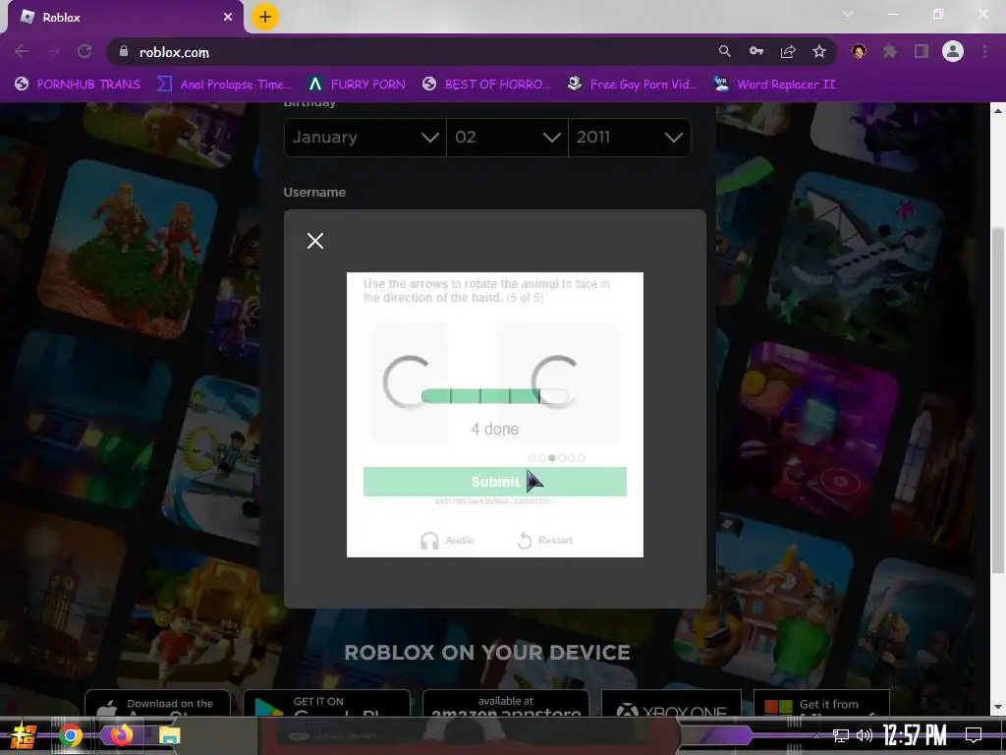Click the Username field label
Image resolution: width=1006 pixels, height=755 pixels.
point(314,192)
